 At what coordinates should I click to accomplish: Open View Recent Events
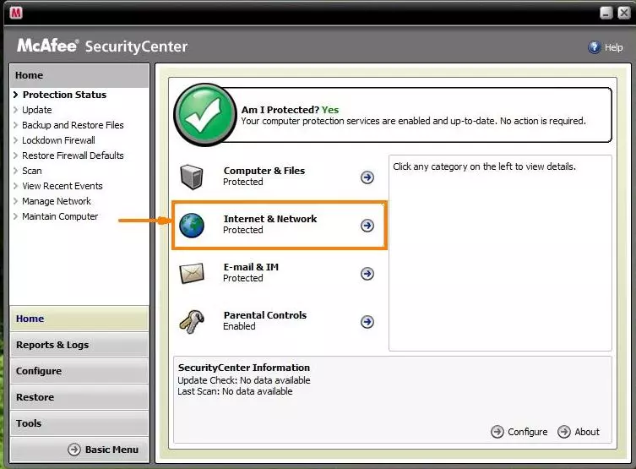[63, 186]
